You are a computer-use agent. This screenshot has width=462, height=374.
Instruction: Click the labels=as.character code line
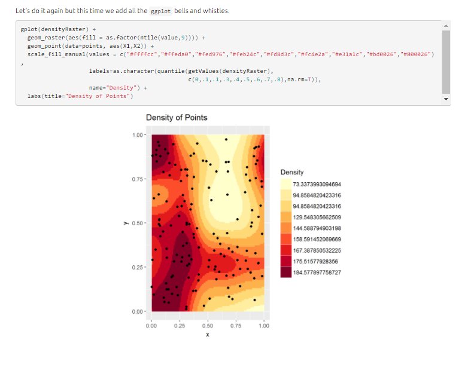181,71
